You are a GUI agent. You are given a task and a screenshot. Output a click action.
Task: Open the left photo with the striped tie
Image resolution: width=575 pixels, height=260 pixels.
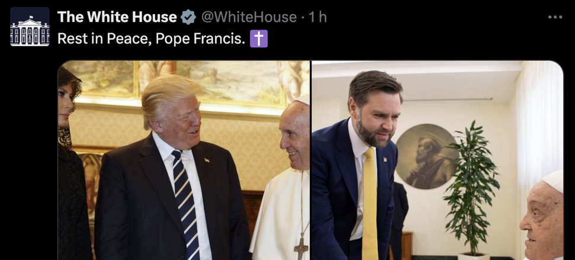[x=184, y=161]
